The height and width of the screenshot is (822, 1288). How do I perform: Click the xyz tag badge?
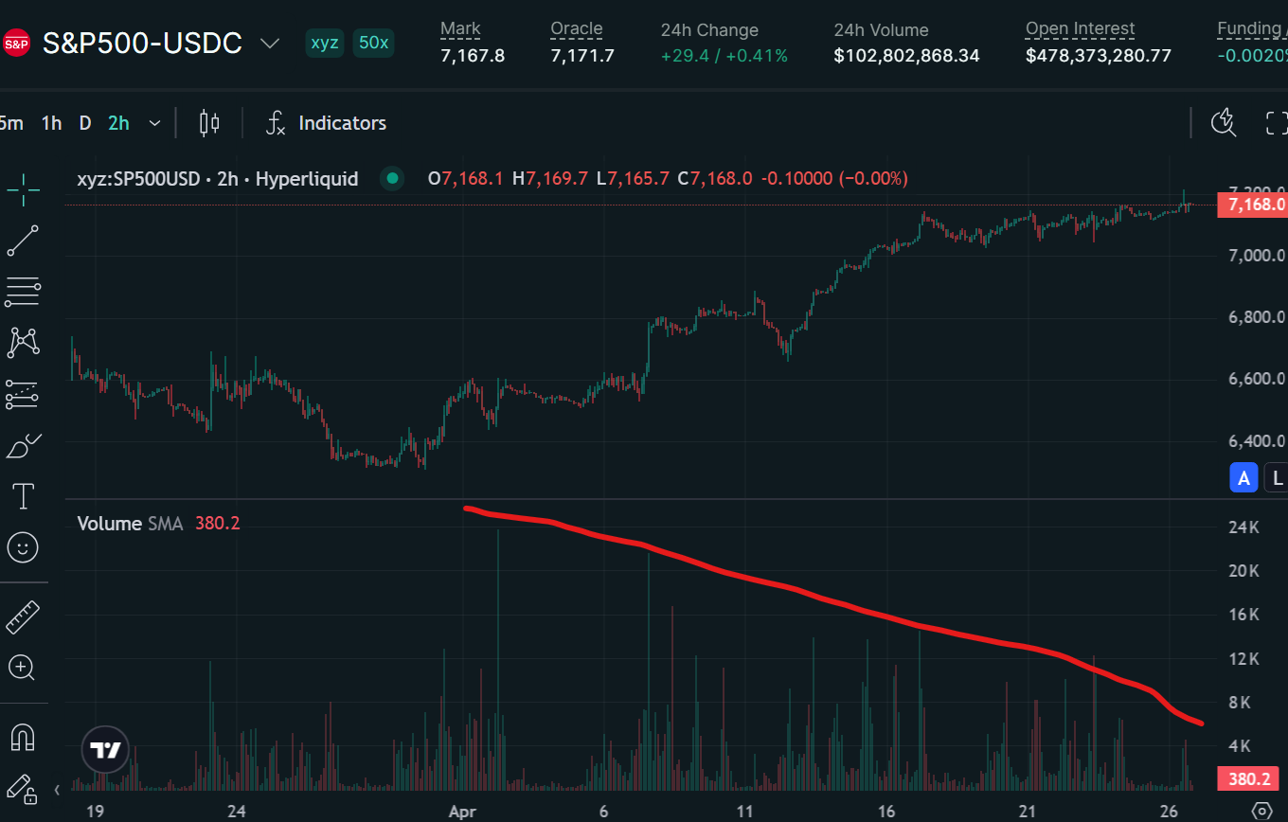click(x=325, y=44)
